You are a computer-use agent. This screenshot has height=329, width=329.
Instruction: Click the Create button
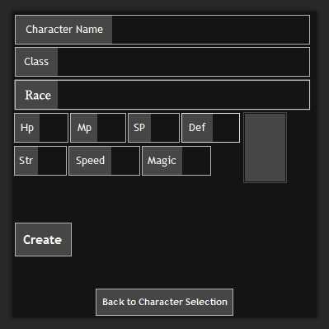point(43,240)
